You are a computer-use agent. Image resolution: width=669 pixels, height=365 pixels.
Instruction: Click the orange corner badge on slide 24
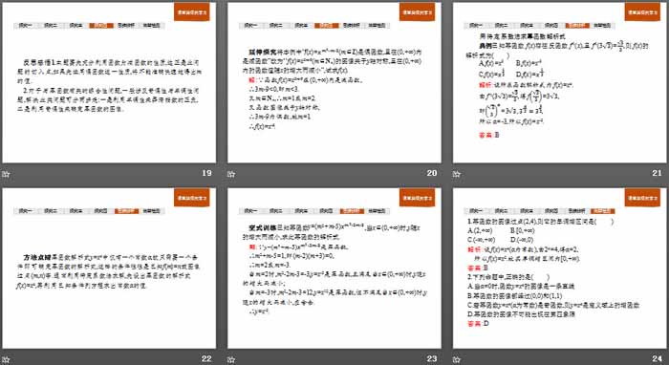coord(642,198)
